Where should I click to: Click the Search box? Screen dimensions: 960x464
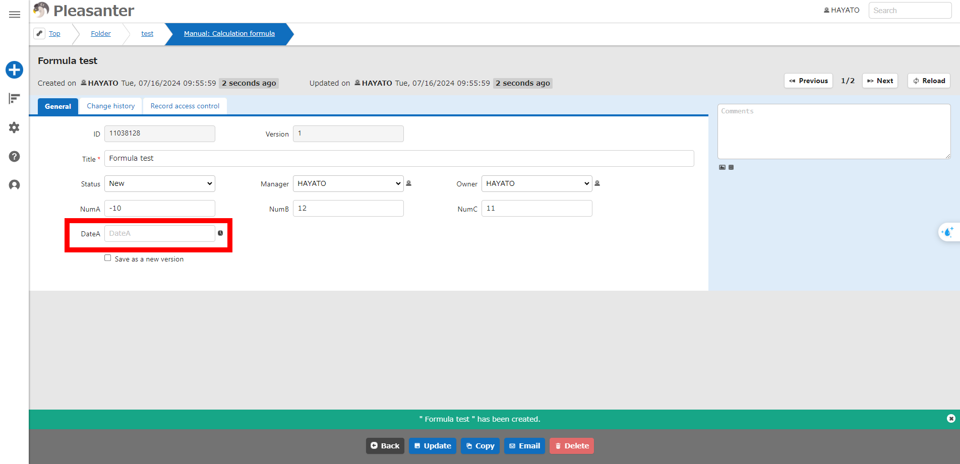910,10
